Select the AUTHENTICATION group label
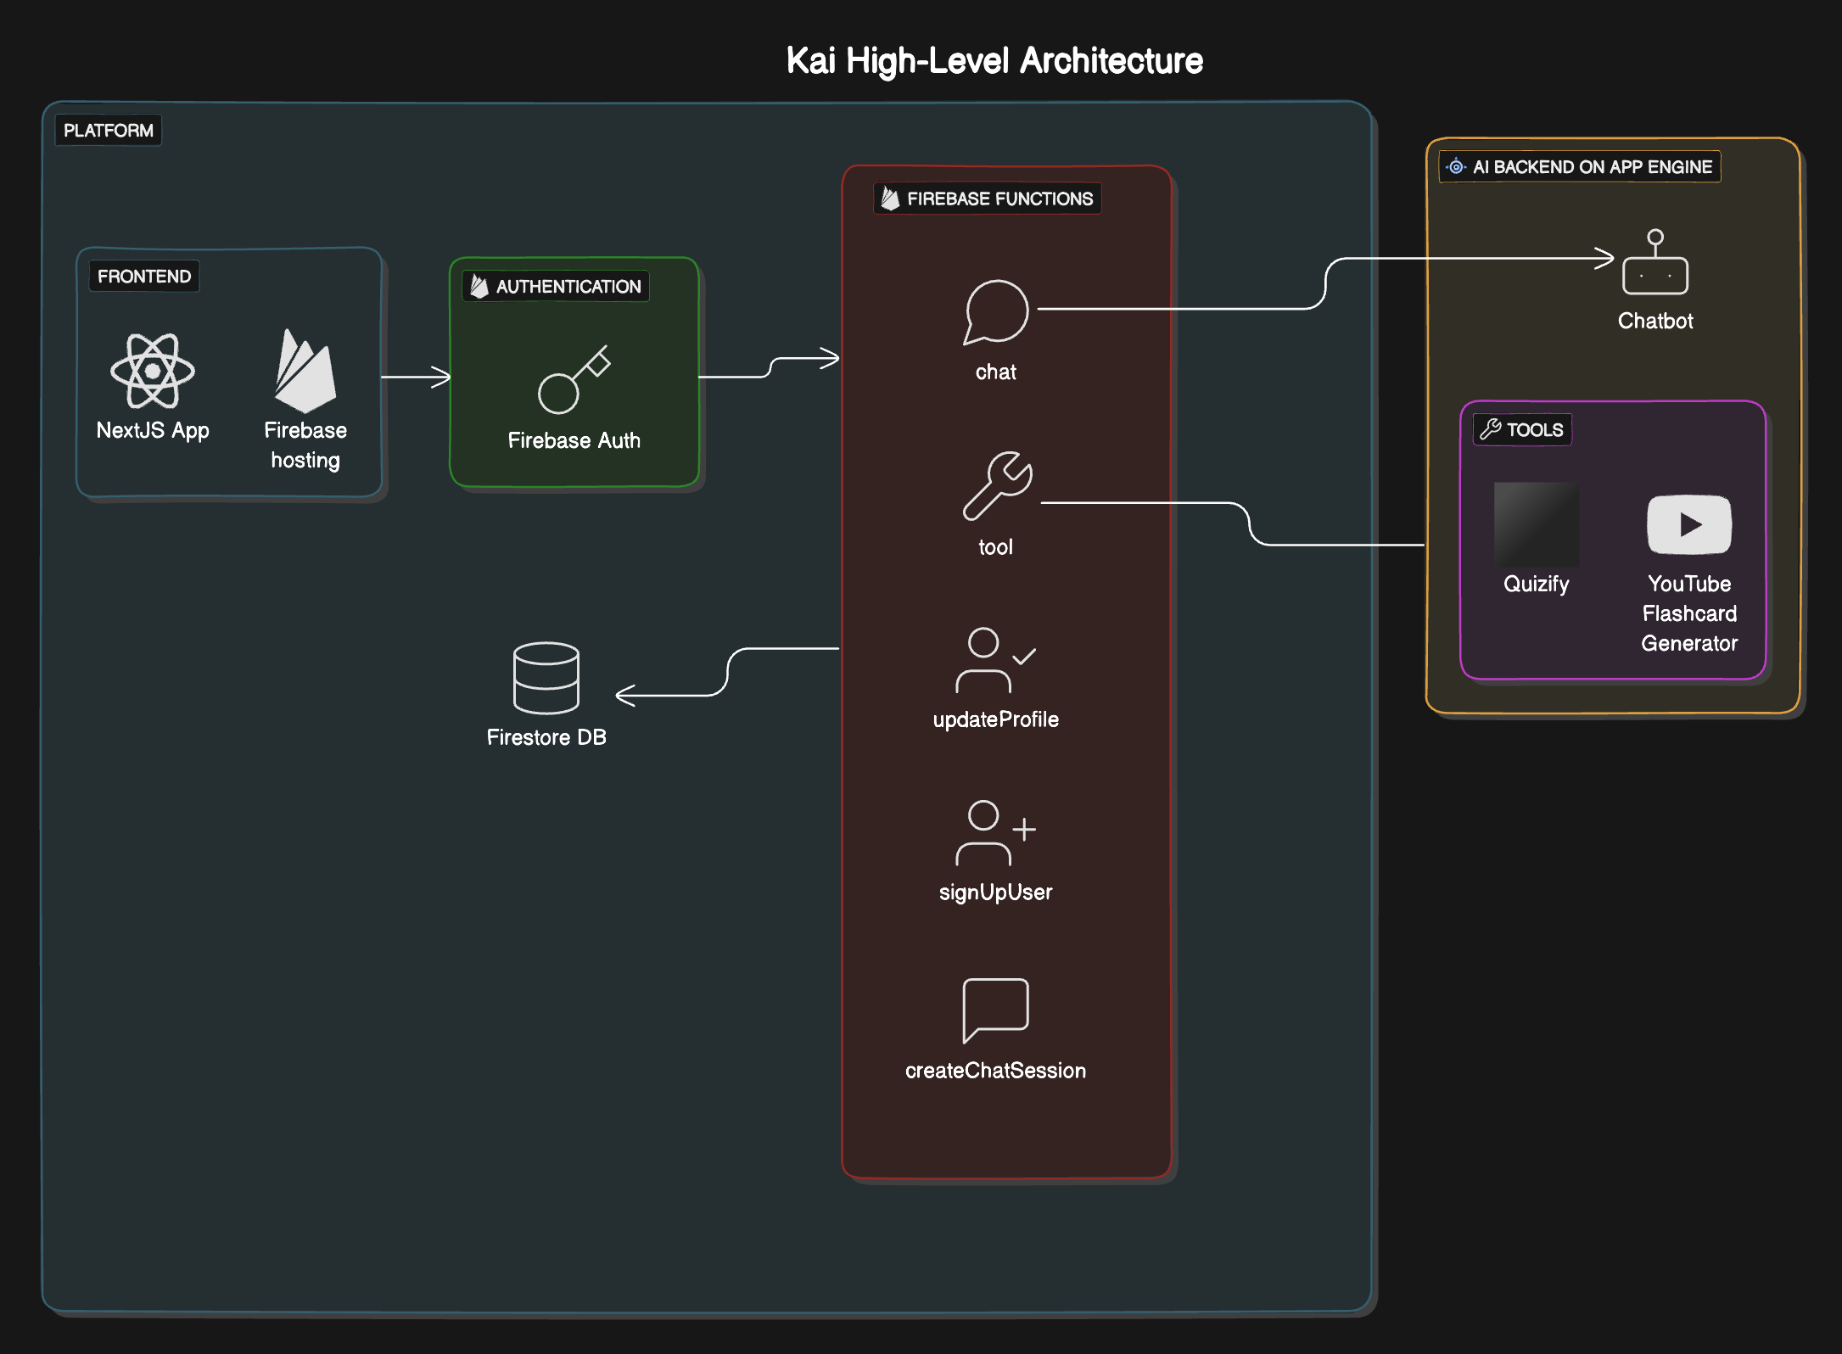The image size is (1842, 1354). pos(557,287)
